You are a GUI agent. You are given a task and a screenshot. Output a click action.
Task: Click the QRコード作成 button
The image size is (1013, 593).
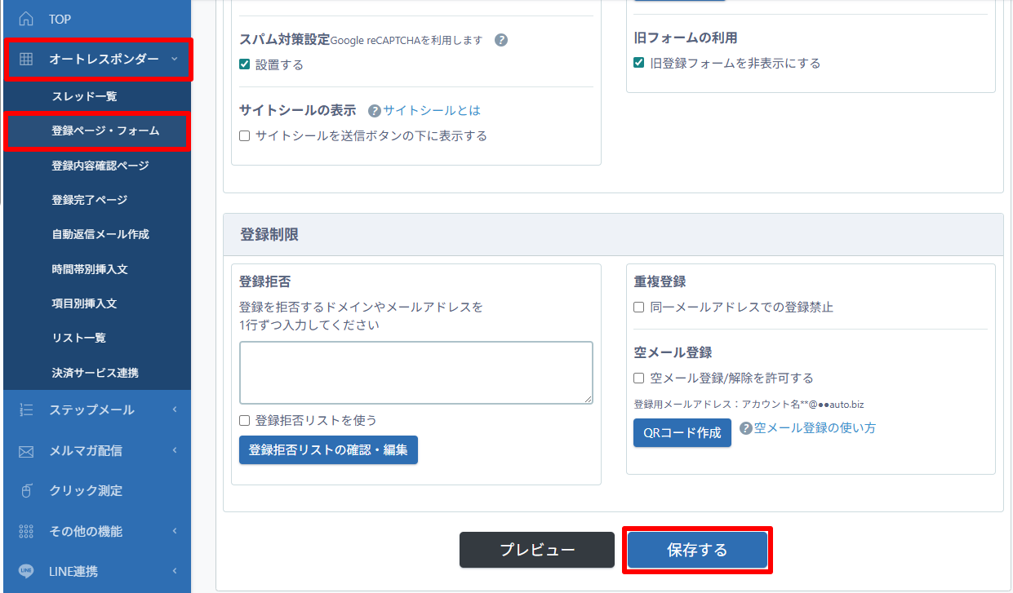(682, 432)
